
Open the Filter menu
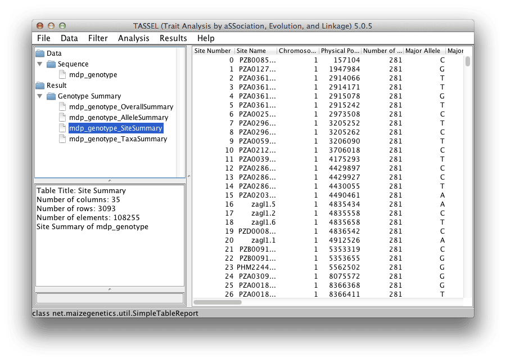click(x=98, y=38)
